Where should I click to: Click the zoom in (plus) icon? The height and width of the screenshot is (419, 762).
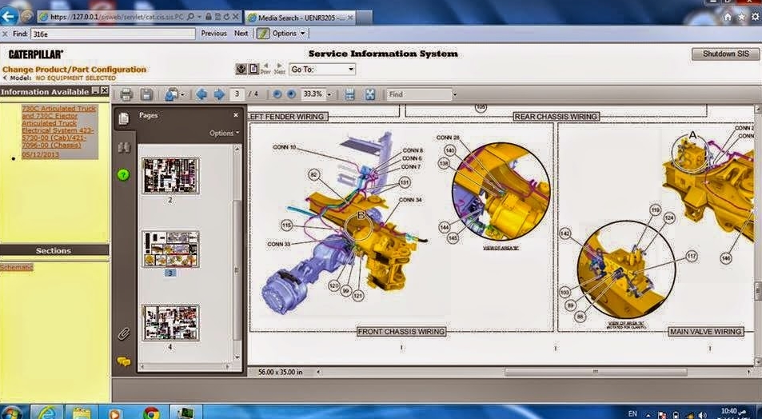pyautogui.click(x=291, y=94)
